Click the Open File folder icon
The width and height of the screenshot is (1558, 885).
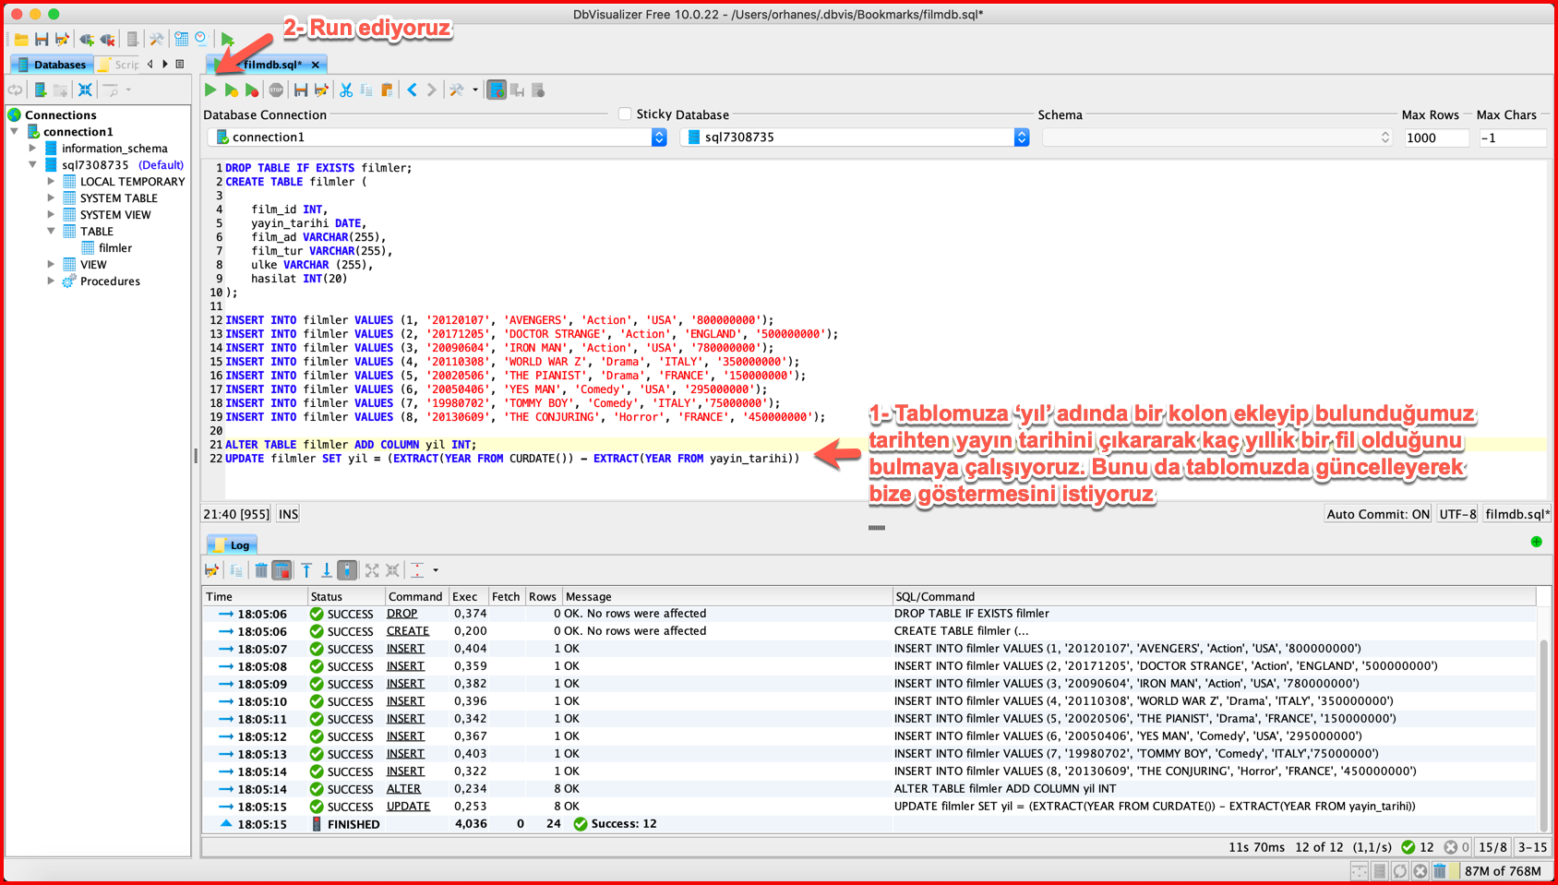(21, 40)
